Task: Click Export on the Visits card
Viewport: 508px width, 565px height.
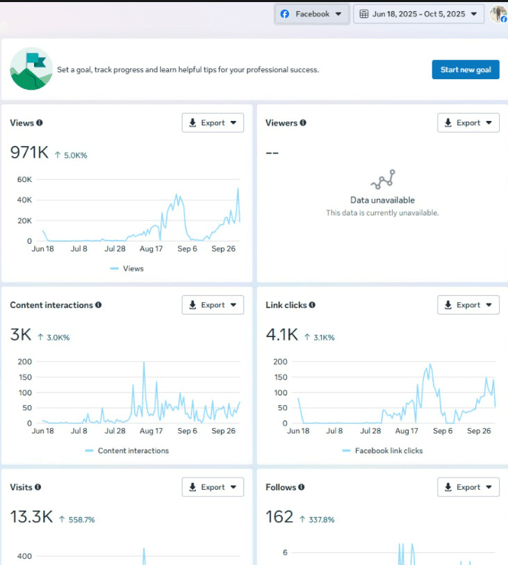Action: (212, 486)
